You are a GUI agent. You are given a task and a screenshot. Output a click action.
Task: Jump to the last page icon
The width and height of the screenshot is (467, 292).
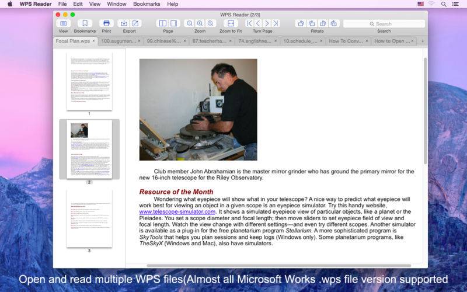(x=276, y=23)
